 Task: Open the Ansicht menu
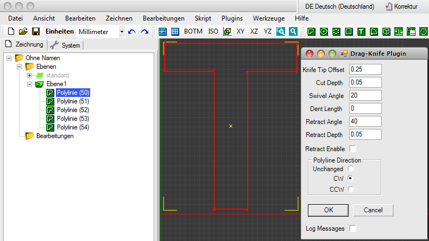tap(44, 18)
